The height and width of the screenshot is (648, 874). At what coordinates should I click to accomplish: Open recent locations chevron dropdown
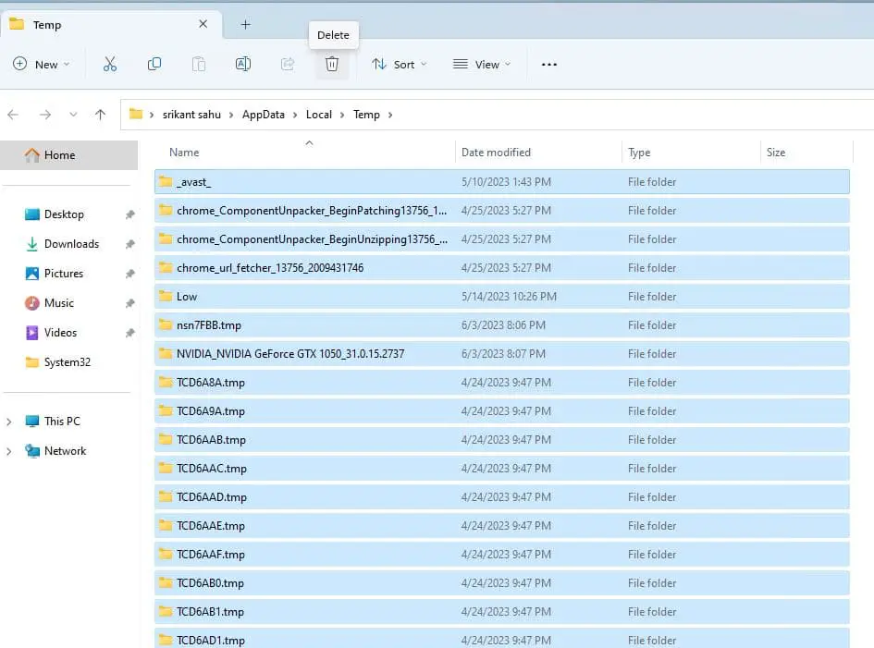point(73,115)
